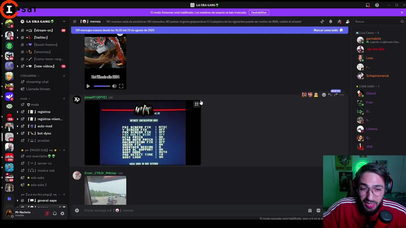Open more options on jonaa91 message
Screen dimensions: 406x228
tap(342, 95)
